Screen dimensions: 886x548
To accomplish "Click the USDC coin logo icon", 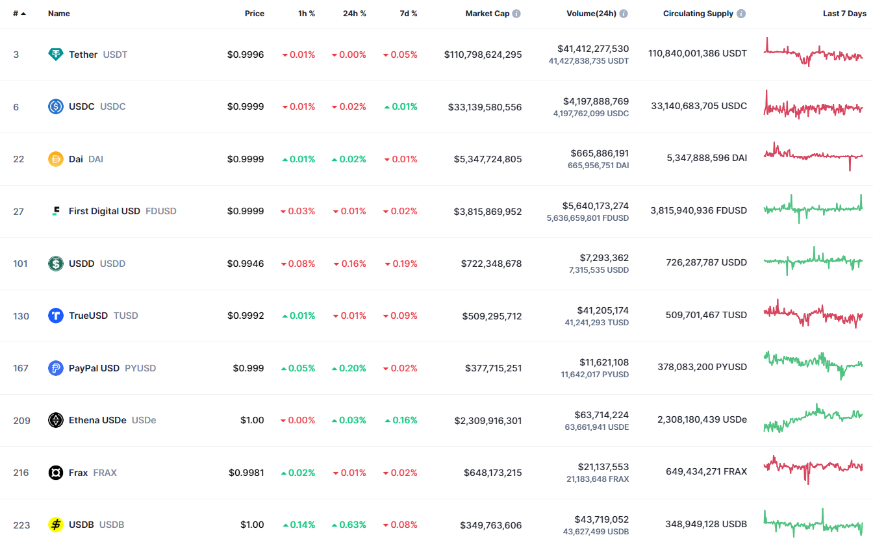I will click(x=56, y=106).
